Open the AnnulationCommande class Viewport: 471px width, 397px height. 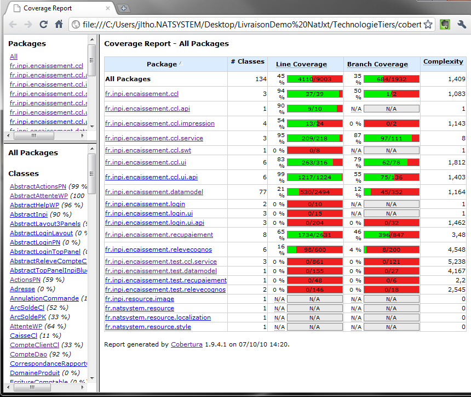click(44, 298)
